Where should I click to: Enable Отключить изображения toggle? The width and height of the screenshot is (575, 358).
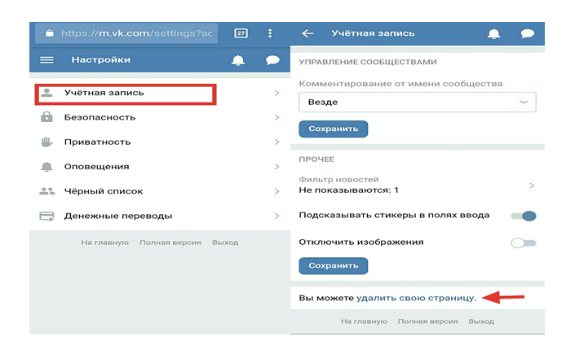coord(524,242)
